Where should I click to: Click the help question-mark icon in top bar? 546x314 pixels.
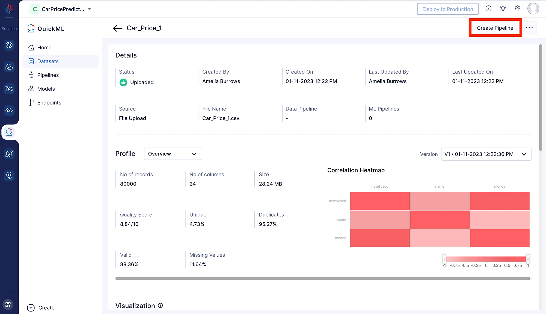click(x=488, y=9)
